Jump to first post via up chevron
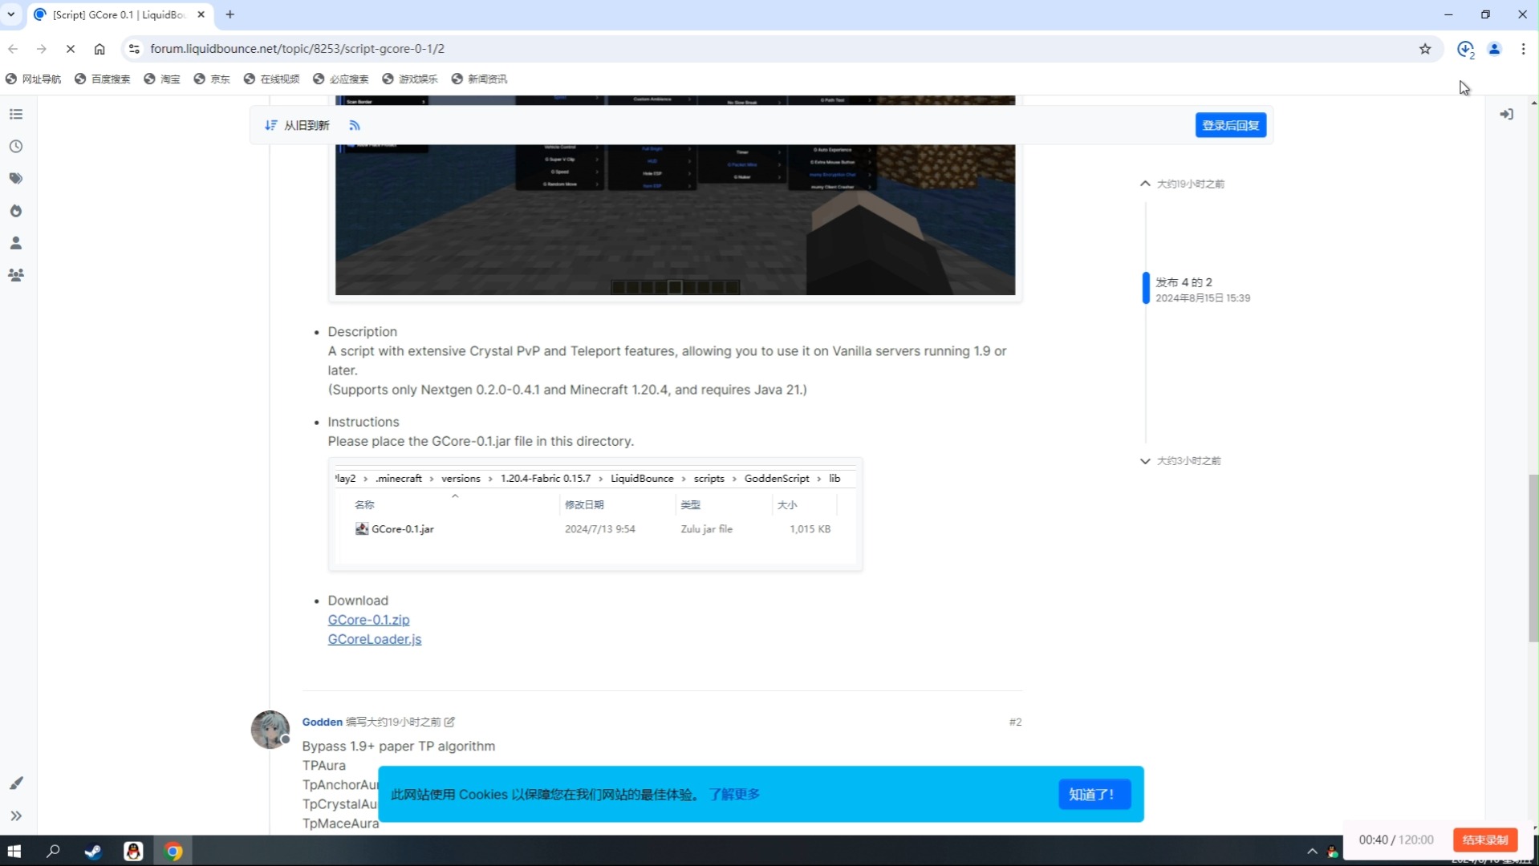Image resolution: width=1539 pixels, height=866 pixels. 1145,184
